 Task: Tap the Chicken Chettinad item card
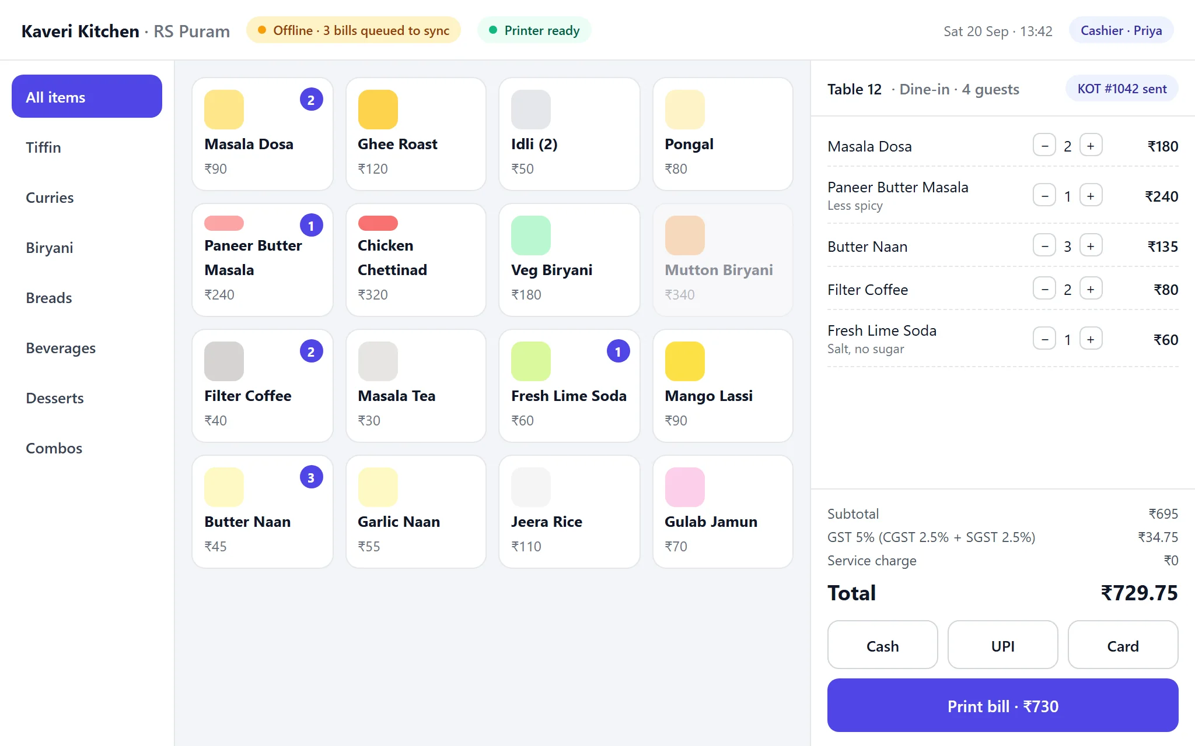coord(416,260)
